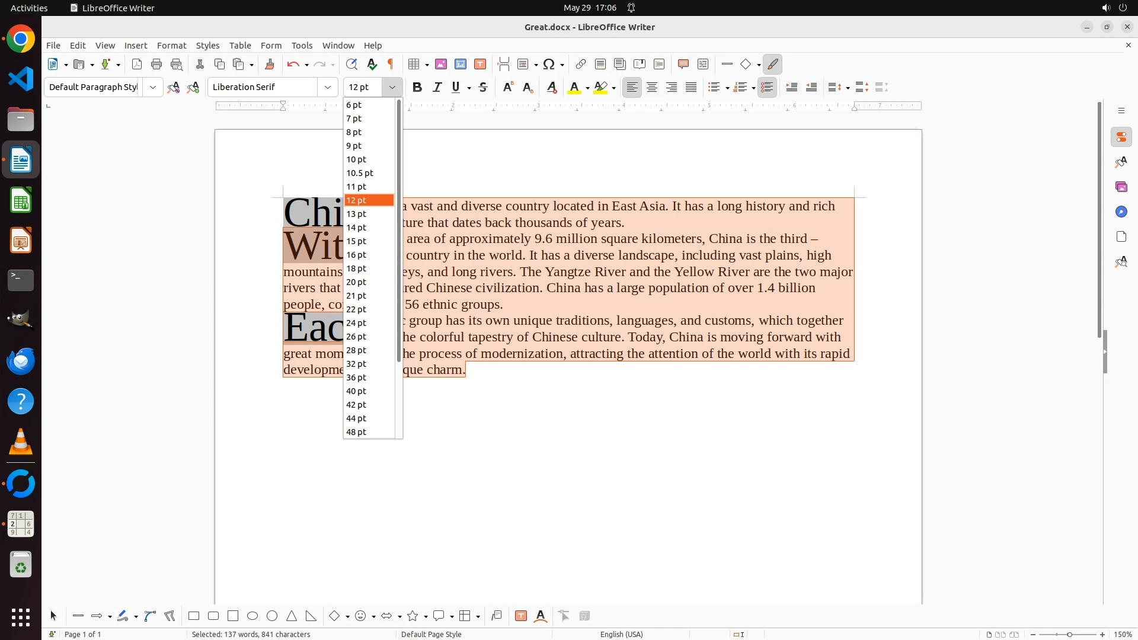Click the Insert Hyperlink icon
Viewport: 1138px width, 640px height.
[x=581, y=64]
